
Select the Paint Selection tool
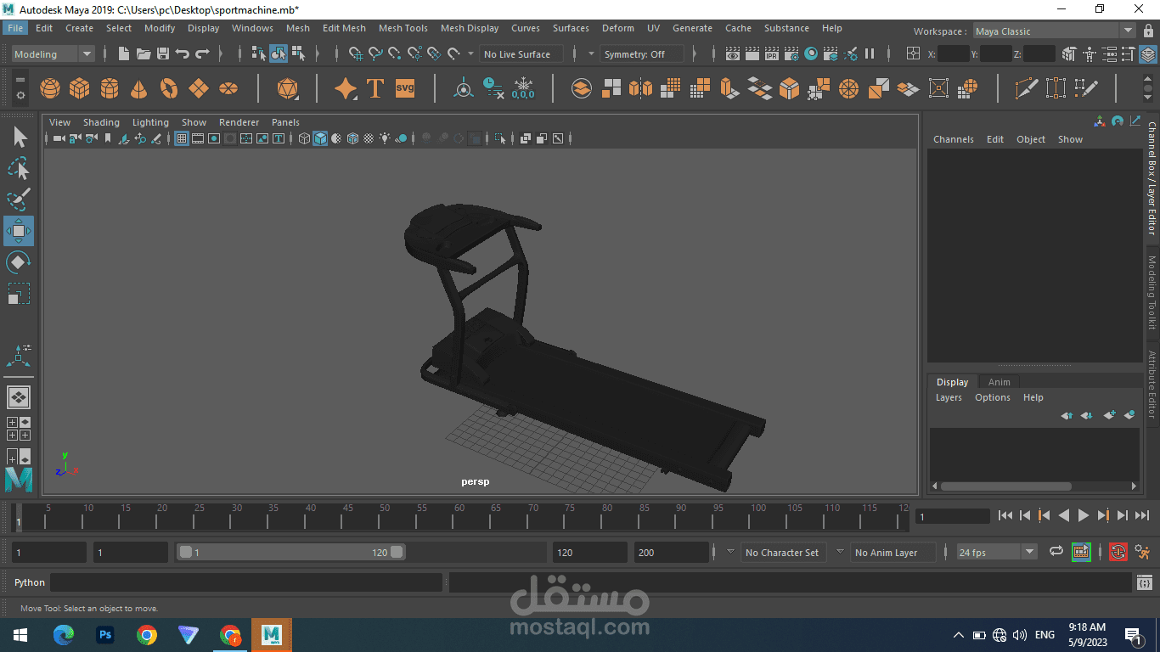19,200
